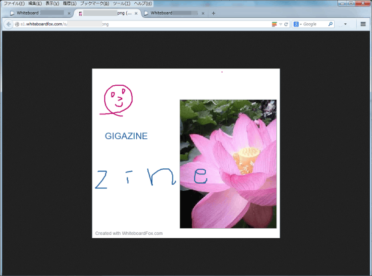Open the ファイル (File) menu
The width and height of the screenshot is (372, 276).
tap(14, 3)
